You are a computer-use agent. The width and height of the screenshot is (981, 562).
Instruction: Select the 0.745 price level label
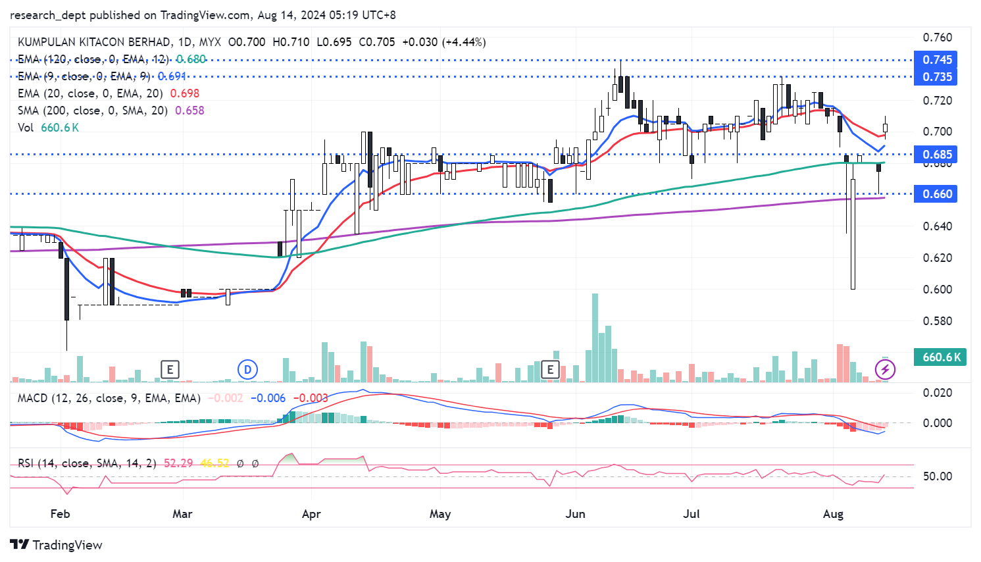(x=936, y=60)
